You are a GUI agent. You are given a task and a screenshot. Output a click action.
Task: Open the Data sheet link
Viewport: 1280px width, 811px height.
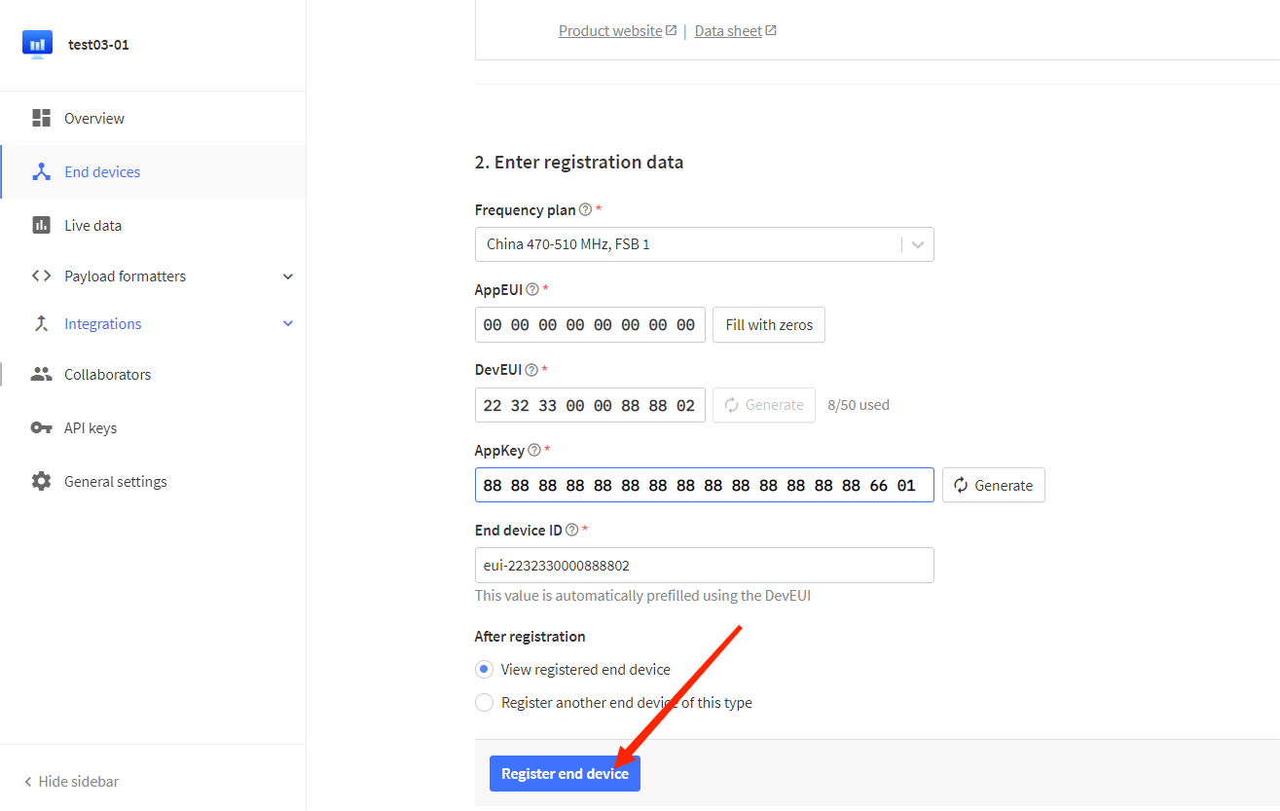728,31
